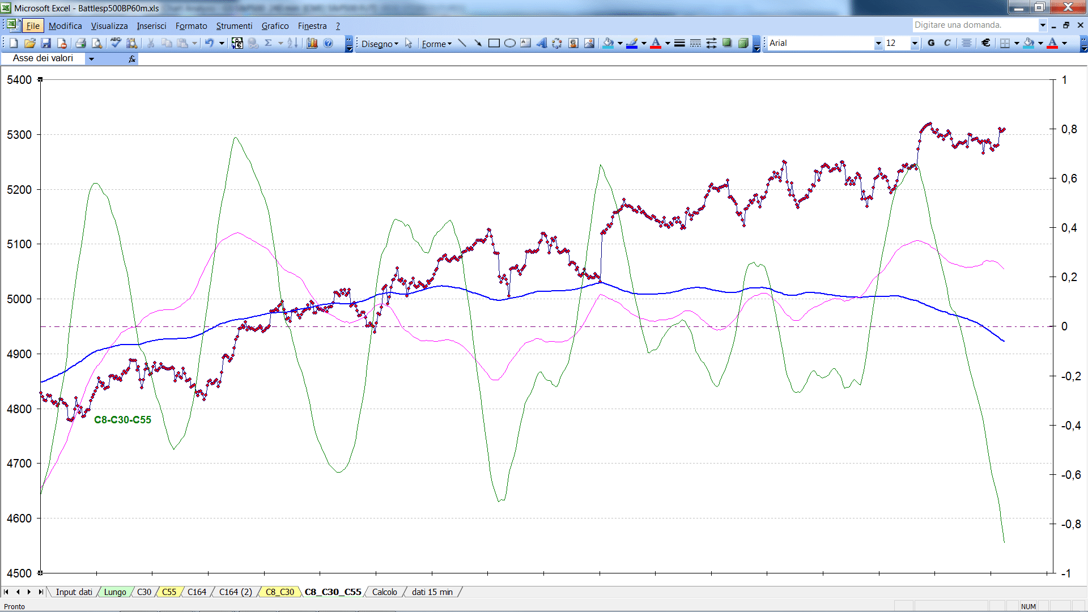Image resolution: width=1088 pixels, height=612 pixels.
Task: Open the Line Style options
Action: [679, 43]
